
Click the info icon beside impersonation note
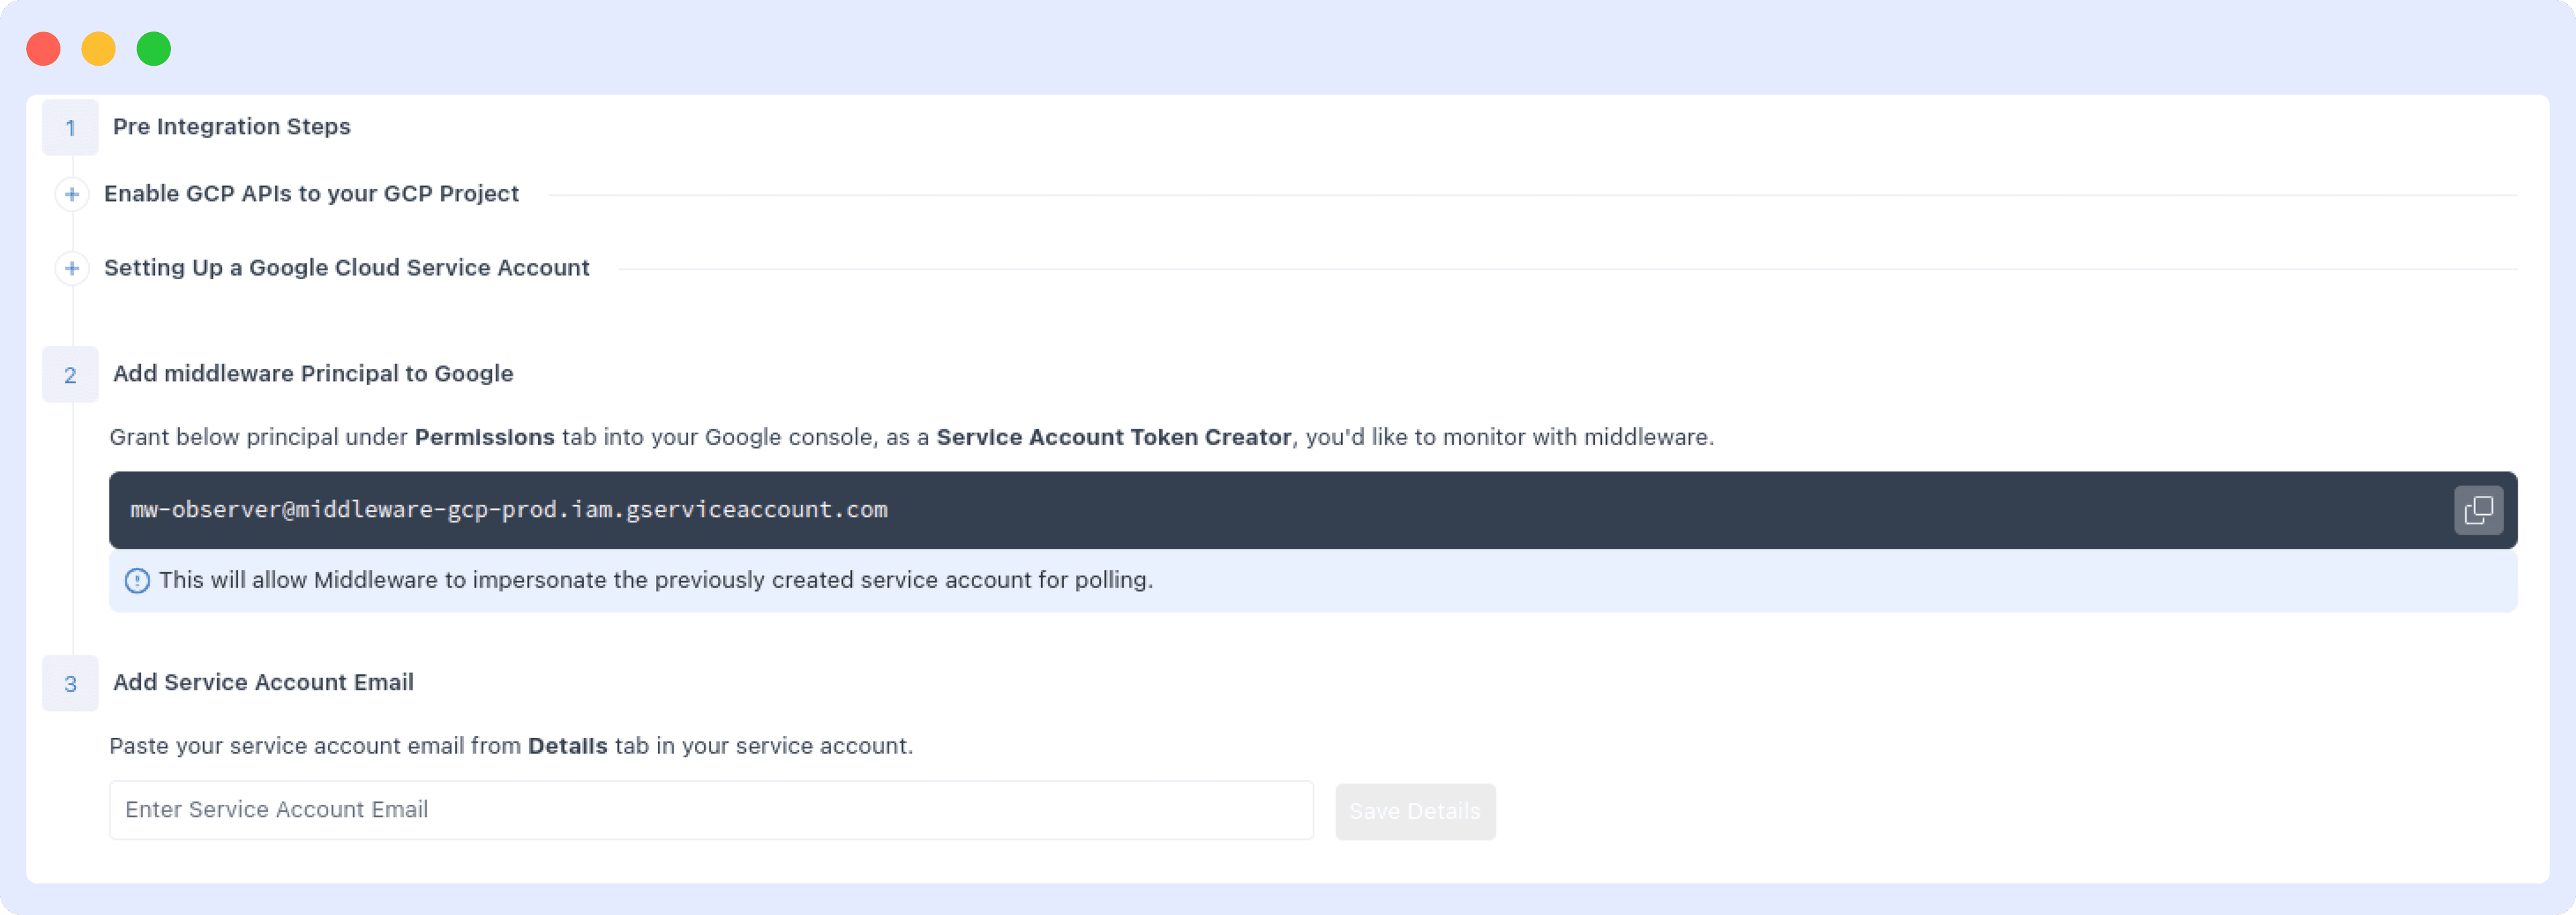coord(137,581)
